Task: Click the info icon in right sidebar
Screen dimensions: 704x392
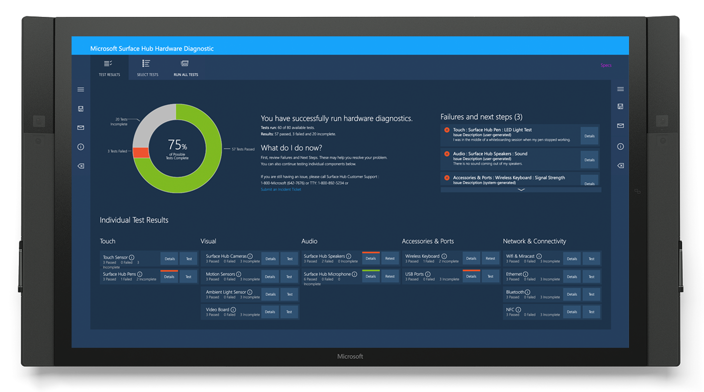Action: [620, 147]
